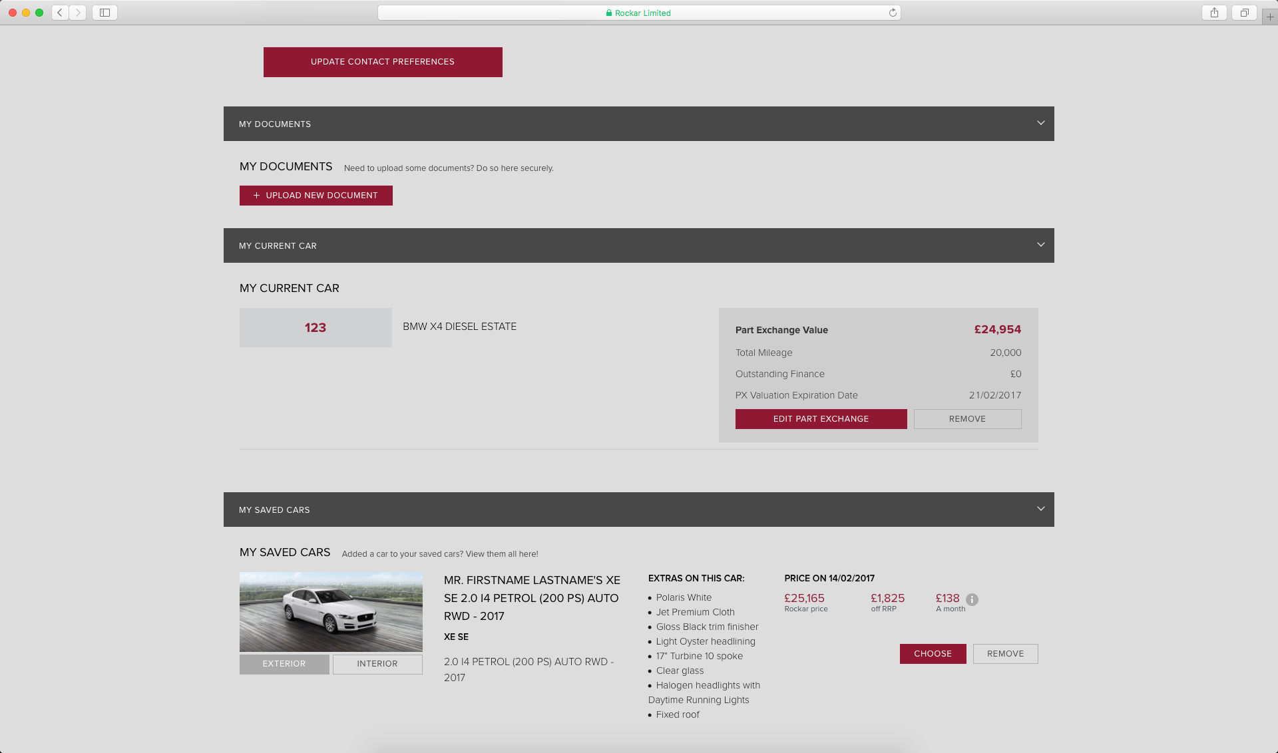Click the white Jaguar car thumbnail
This screenshot has width=1278, height=753.
[x=331, y=611]
